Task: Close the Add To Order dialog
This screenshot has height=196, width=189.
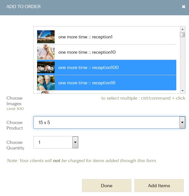Action: pos(183,7)
